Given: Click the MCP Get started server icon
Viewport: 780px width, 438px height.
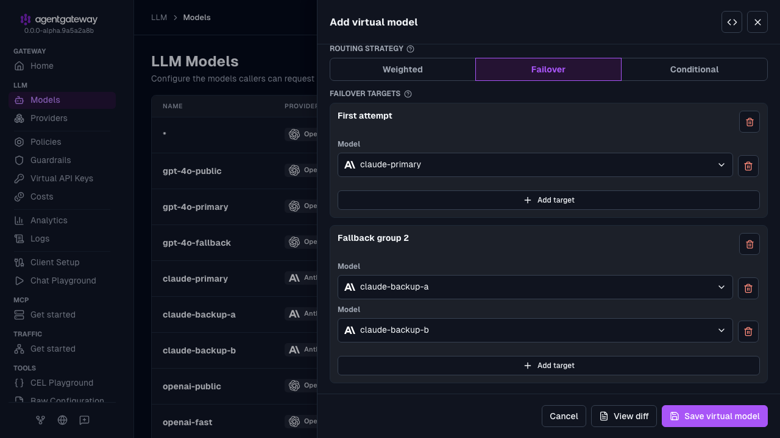Looking at the screenshot, I should (x=19, y=315).
